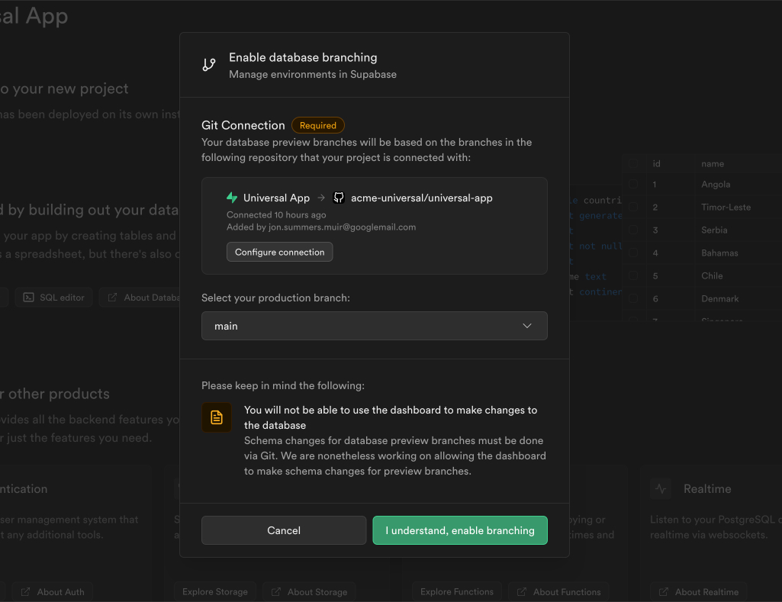Toggle checkbox for Bahamas row
Viewport: 782px width, 602px height.
633,253
